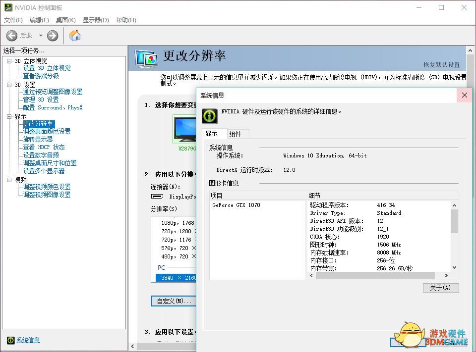476x352 pixels.
Task: Select the 576p, 720 resolution entry
Action: (178, 248)
